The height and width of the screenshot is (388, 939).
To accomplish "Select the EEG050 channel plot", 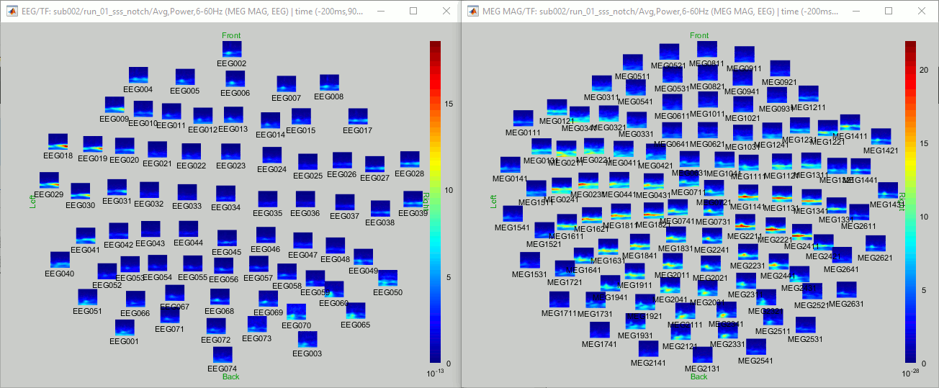I will pyautogui.click(x=387, y=278).
